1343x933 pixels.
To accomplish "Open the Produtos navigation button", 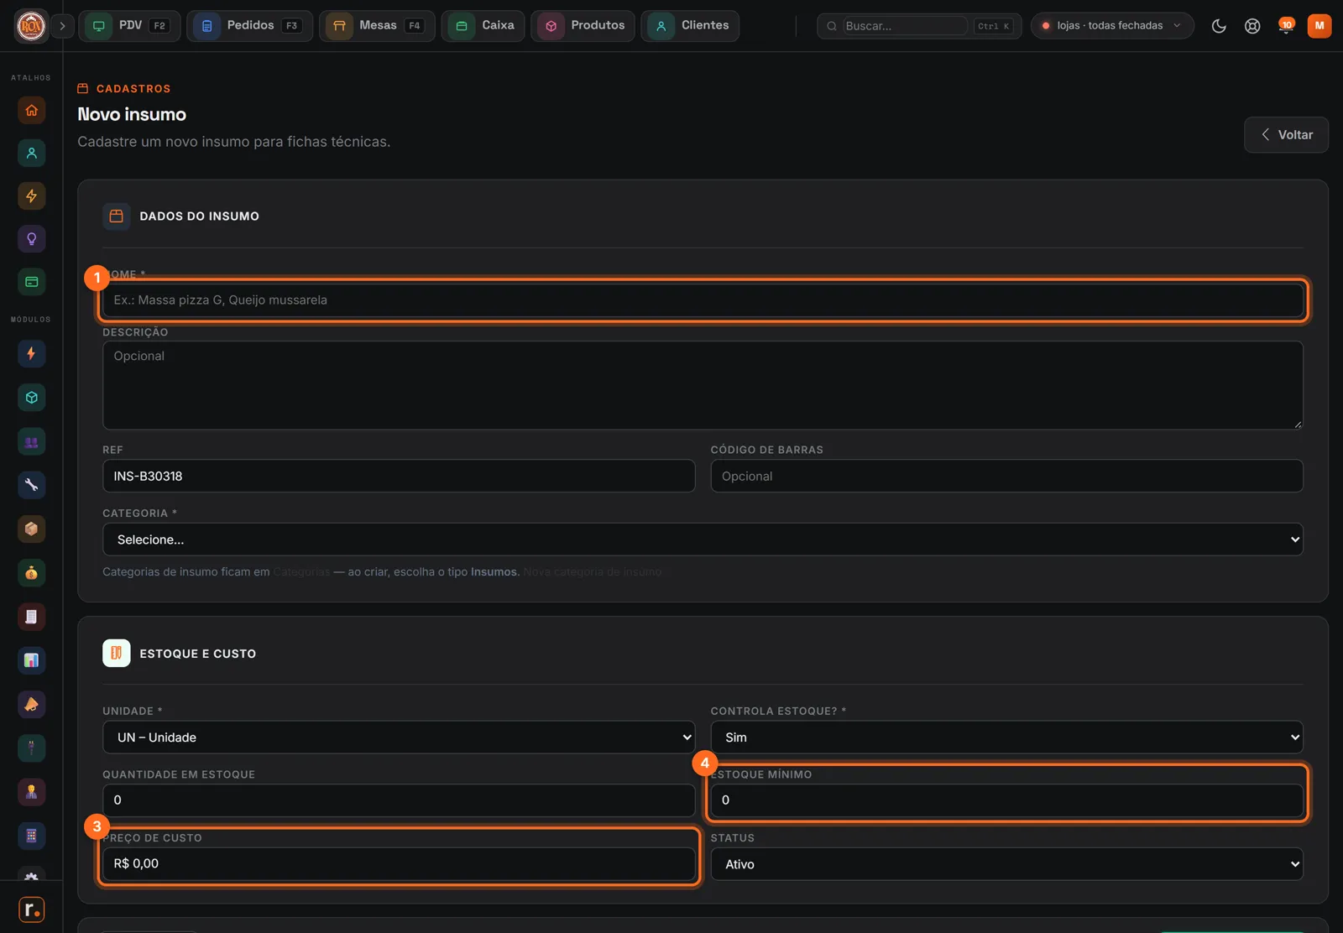I will click(x=583, y=26).
